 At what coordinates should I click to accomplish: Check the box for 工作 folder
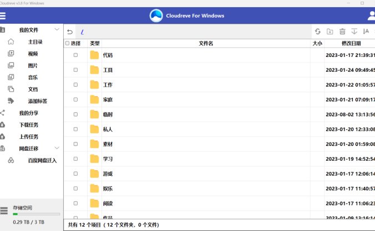click(75, 85)
